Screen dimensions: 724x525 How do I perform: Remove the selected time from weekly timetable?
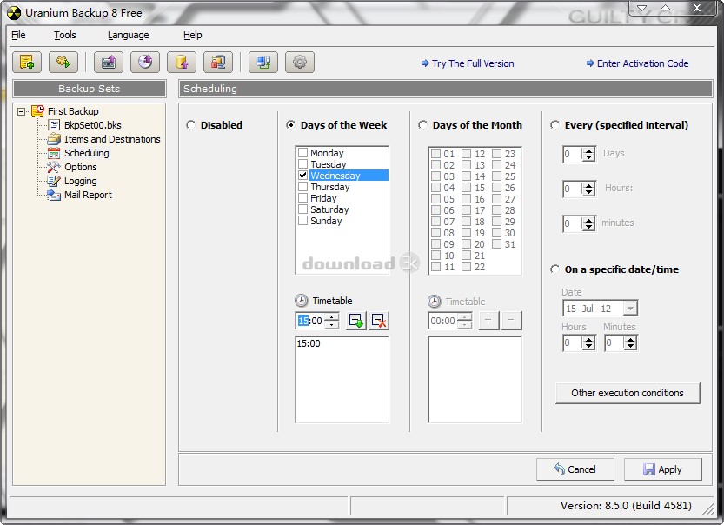pyautogui.click(x=379, y=321)
